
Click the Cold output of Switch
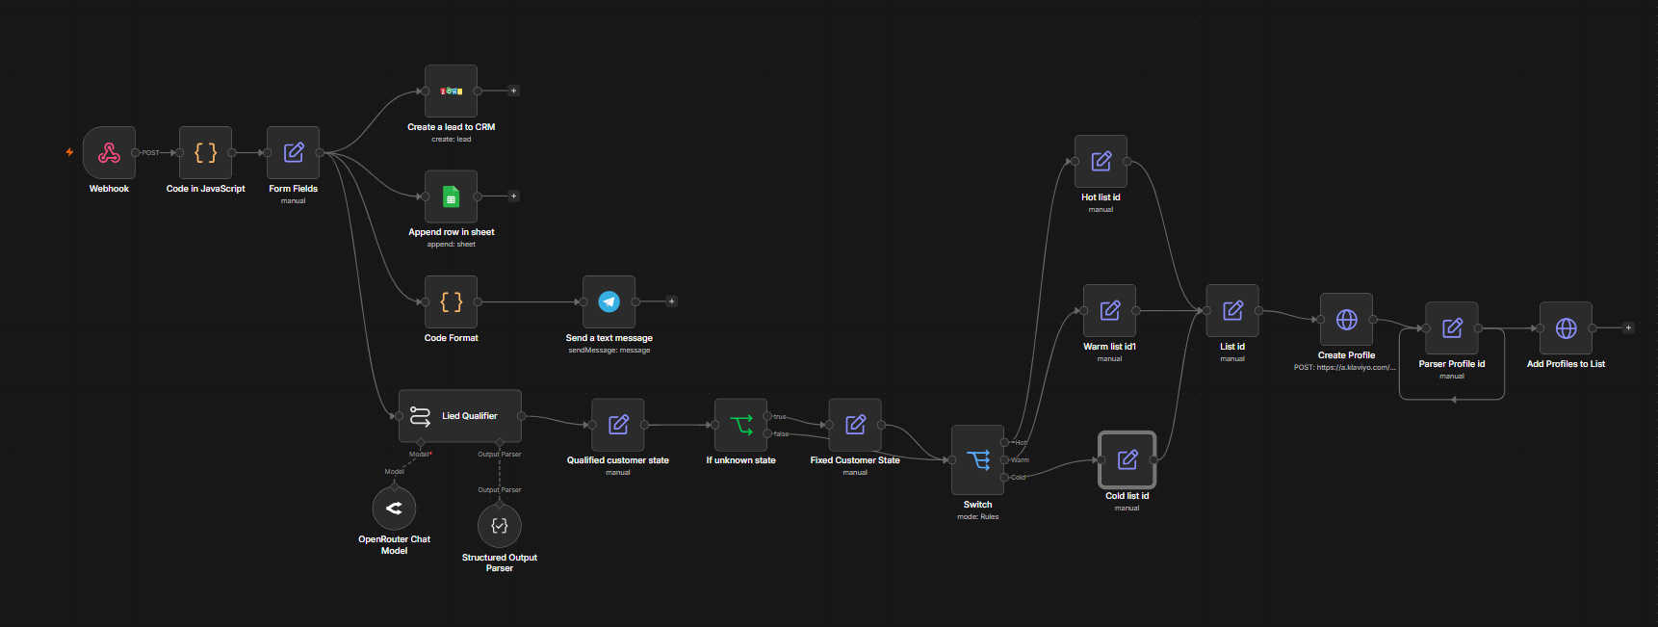[x=1004, y=477]
